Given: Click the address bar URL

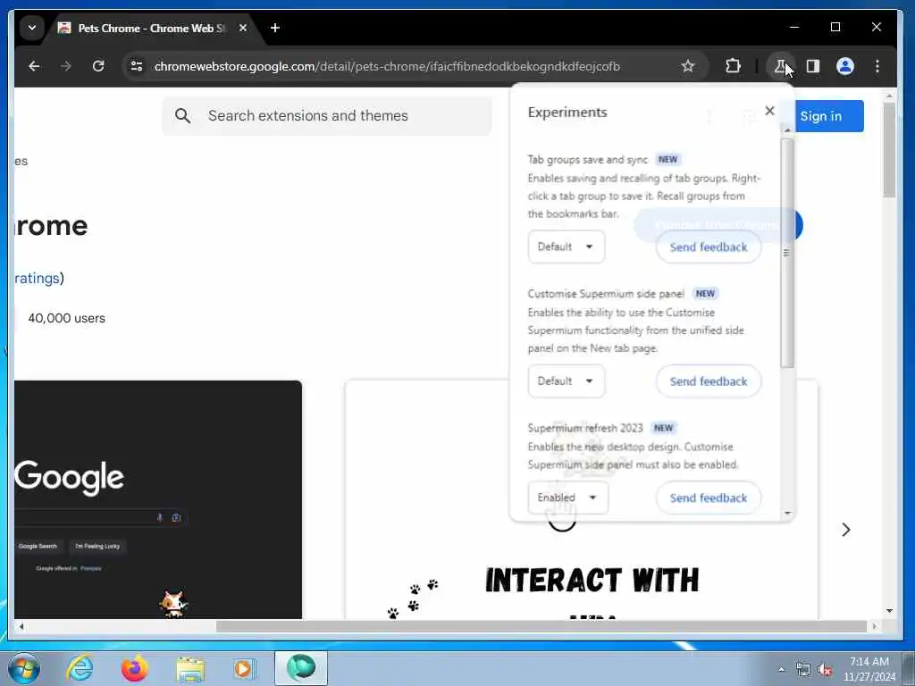Looking at the screenshot, I should click(387, 66).
